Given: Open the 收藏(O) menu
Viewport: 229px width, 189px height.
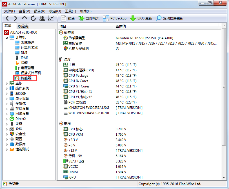Looking at the screenshot, I should coord(55,11).
